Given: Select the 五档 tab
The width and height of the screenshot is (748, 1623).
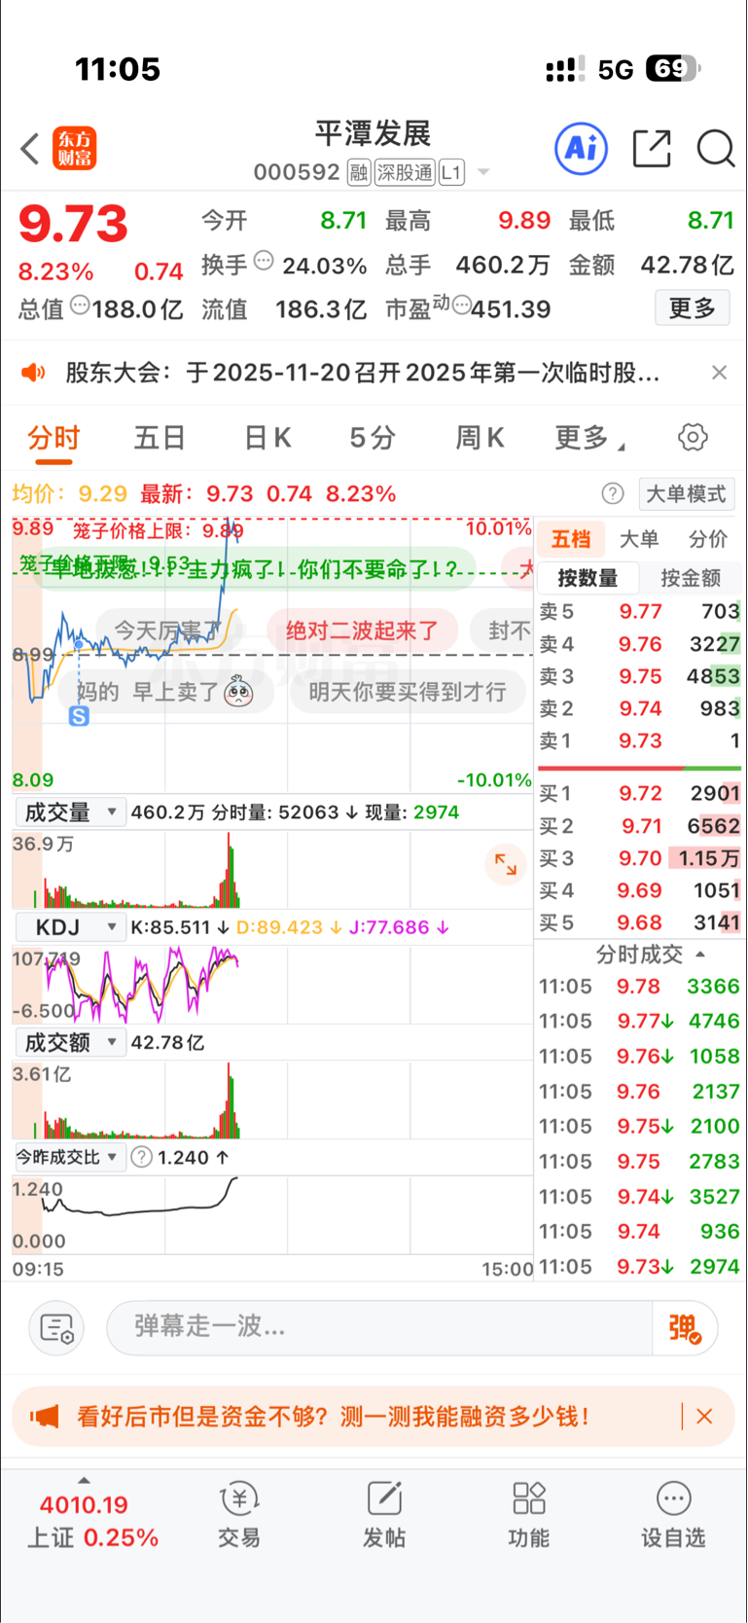Looking at the screenshot, I should coord(571,539).
